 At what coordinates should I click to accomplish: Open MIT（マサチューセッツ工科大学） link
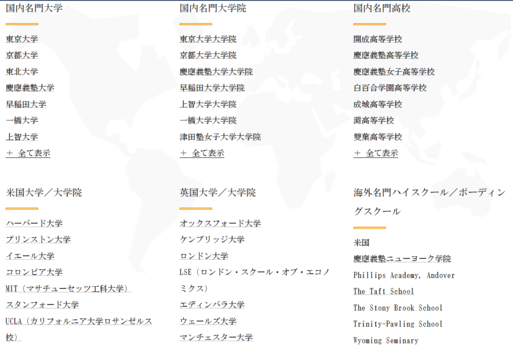(x=68, y=288)
